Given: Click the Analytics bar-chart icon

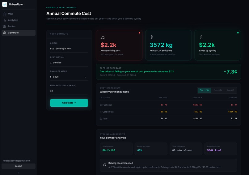Looking at the screenshot, I should pos(5,20).
